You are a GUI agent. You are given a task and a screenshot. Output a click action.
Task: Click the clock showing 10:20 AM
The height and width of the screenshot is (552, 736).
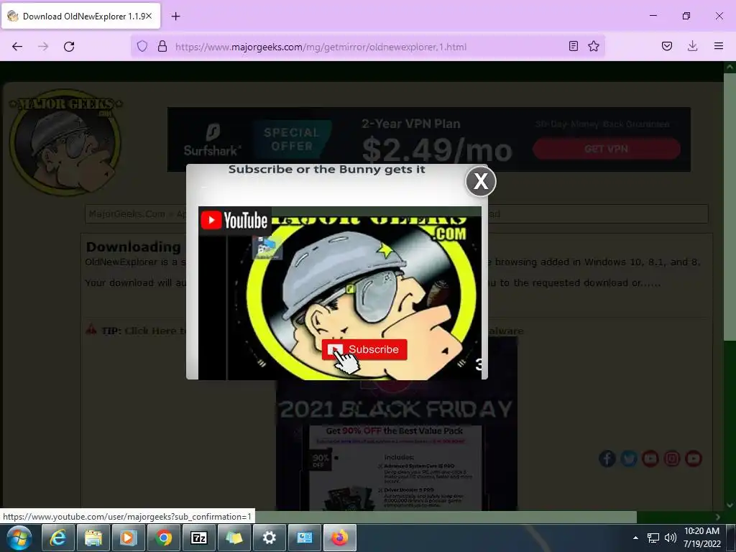coord(701,531)
